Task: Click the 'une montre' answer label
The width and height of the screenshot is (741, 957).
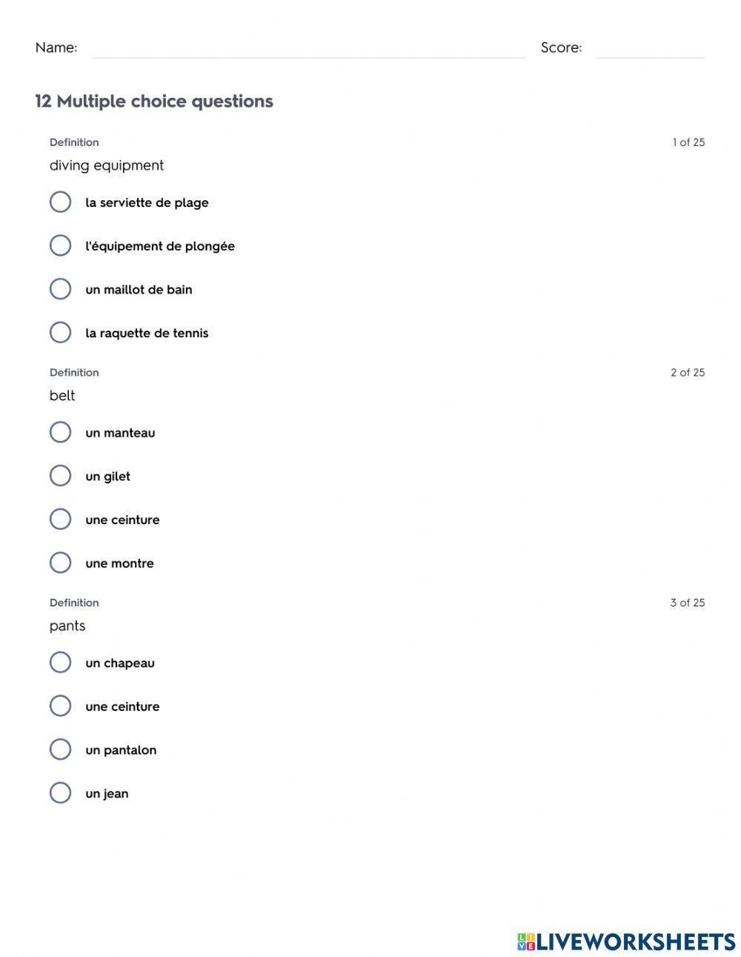Action: [119, 563]
